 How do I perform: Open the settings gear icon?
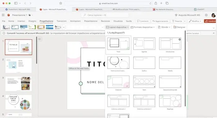[x=206, y=15]
